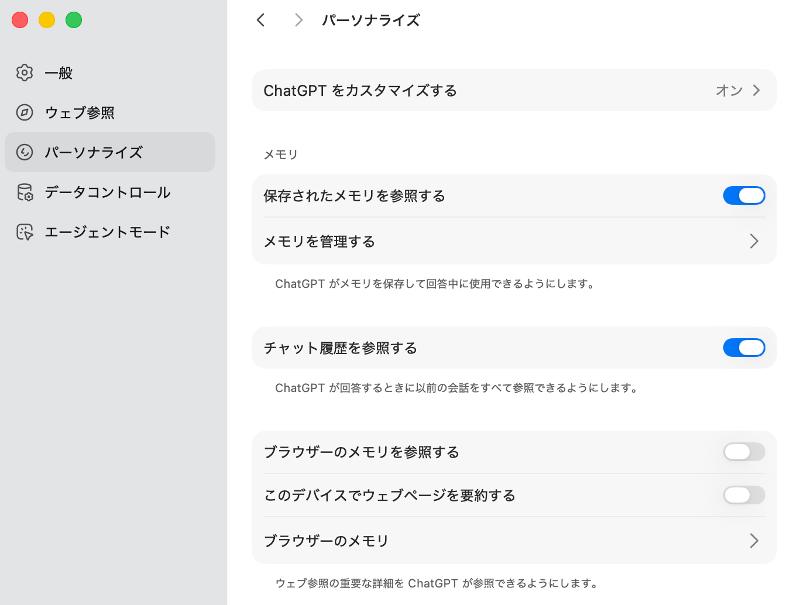Select the 一般 sidebar label
Viewport: 790px width, 605px height.
59,73
